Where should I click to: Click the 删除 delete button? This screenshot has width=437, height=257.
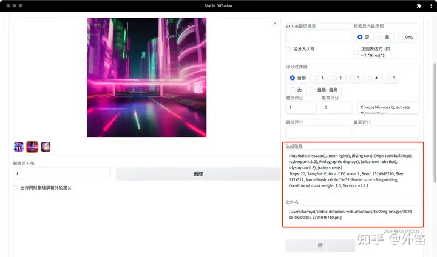point(198,174)
